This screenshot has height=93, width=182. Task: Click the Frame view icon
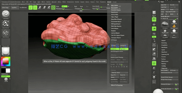(x=154, y=45)
